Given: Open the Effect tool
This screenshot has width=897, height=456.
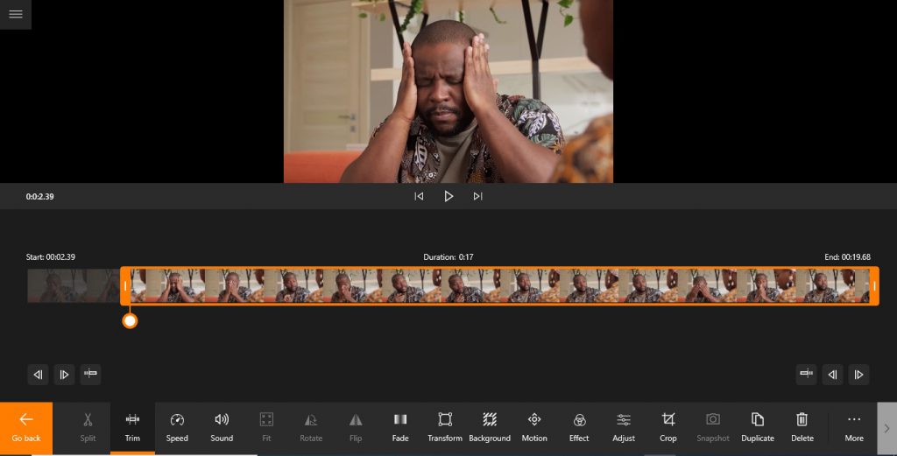Looking at the screenshot, I should click(578, 428).
